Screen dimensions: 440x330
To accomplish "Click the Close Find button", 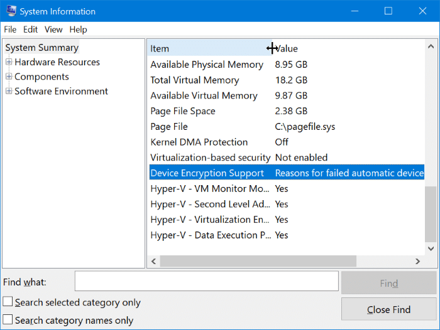I will (389, 309).
